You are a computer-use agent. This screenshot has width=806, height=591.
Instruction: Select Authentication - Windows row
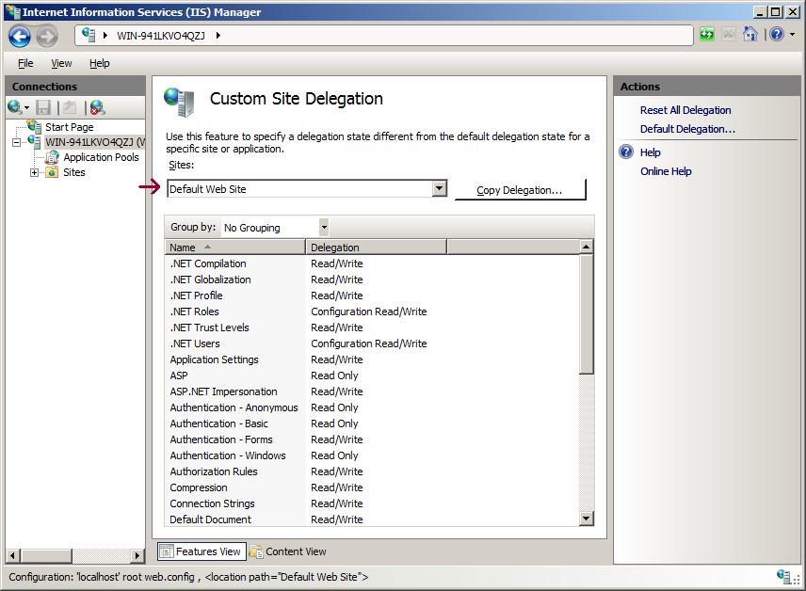coord(372,455)
